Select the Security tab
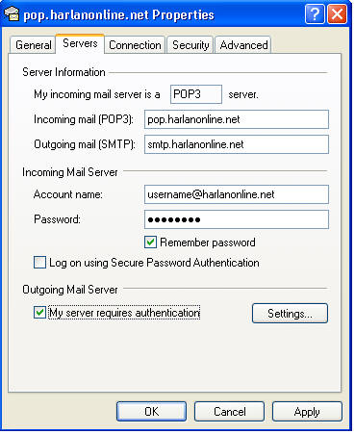 pyautogui.click(x=190, y=45)
